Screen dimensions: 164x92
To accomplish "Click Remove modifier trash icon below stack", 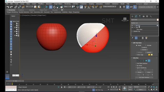I will pyautogui.click(x=143, y=38).
